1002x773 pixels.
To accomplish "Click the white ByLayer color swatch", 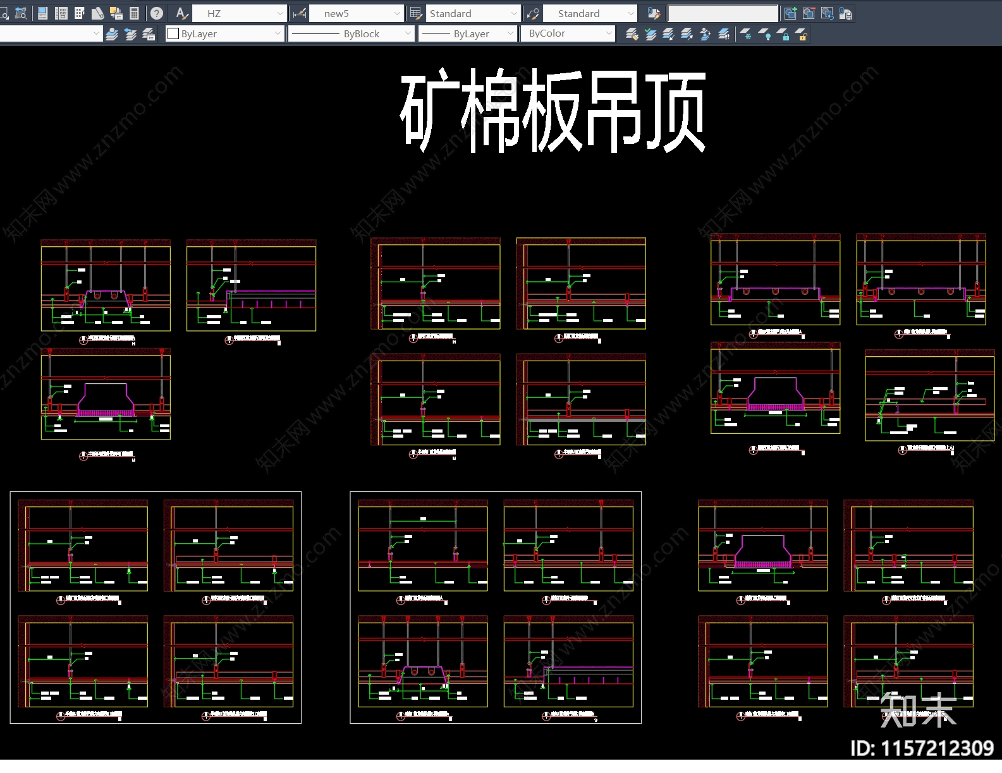I will [x=173, y=33].
